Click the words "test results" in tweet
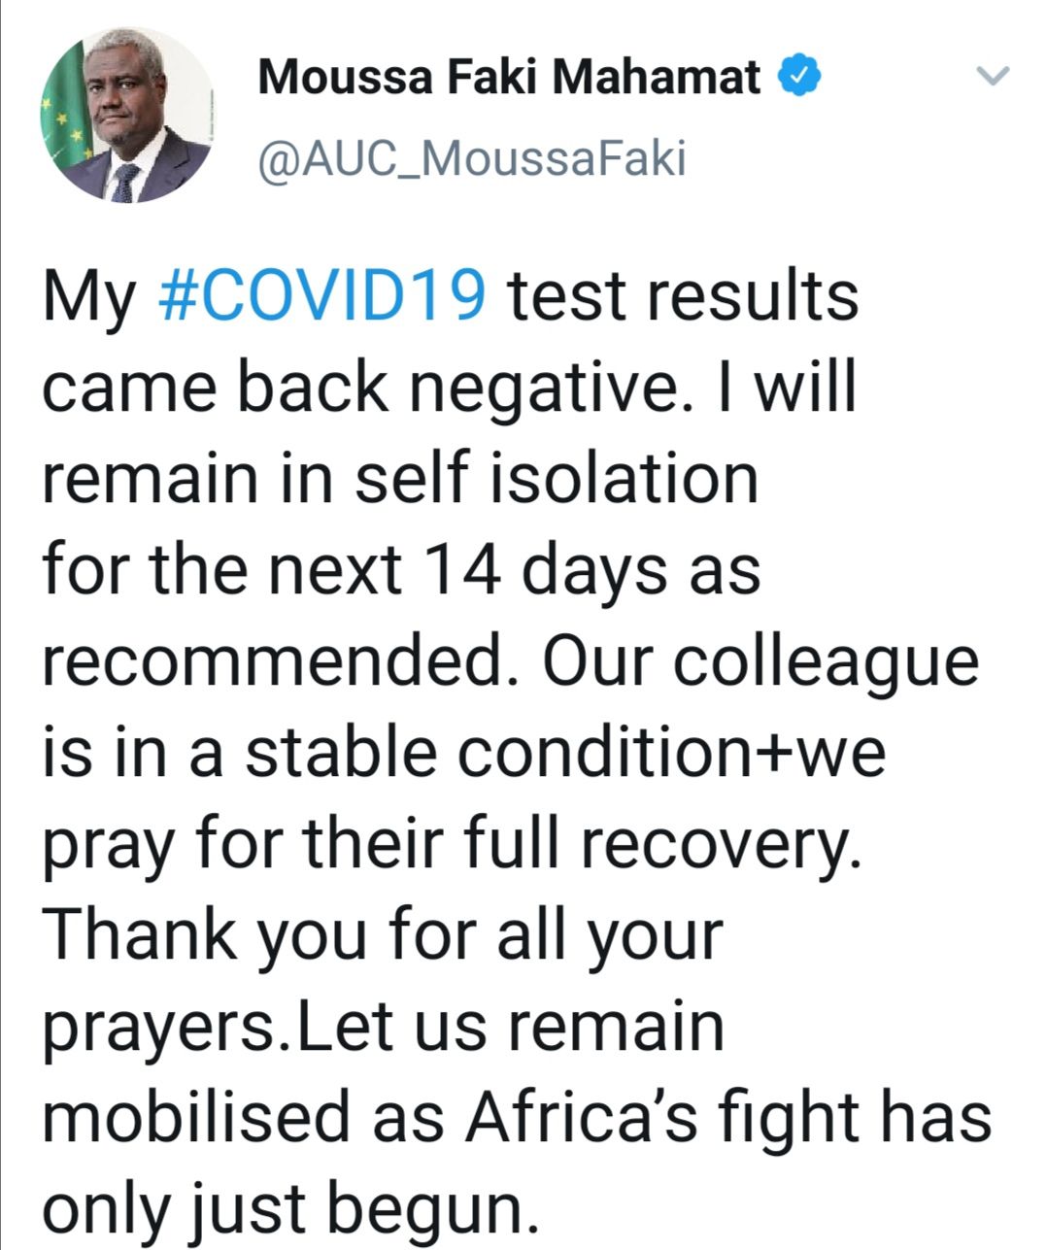 point(685,296)
